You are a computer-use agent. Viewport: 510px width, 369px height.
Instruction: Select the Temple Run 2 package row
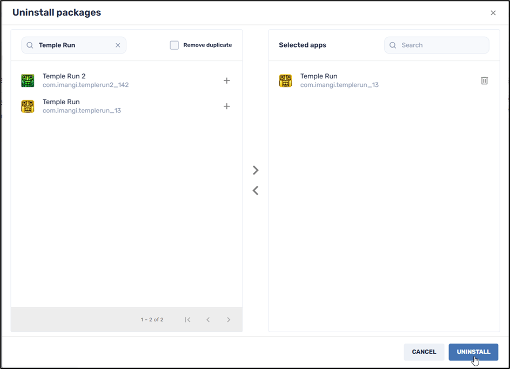pyautogui.click(x=108, y=80)
